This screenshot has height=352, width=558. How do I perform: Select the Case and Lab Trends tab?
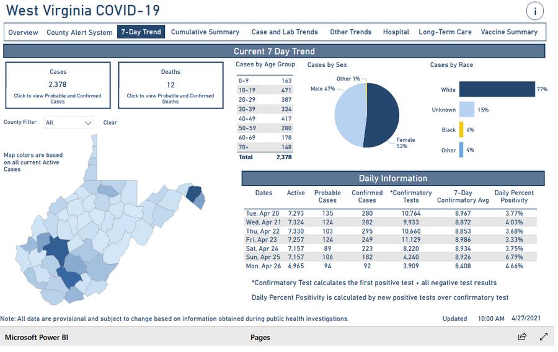[x=285, y=32]
